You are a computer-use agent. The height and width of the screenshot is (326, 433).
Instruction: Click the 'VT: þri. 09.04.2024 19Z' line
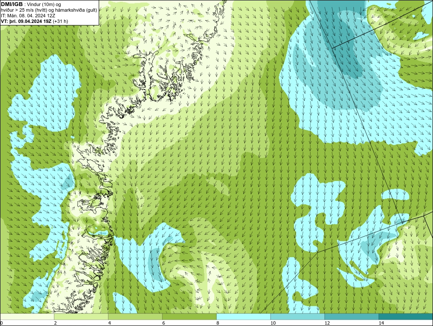click(x=26, y=21)
